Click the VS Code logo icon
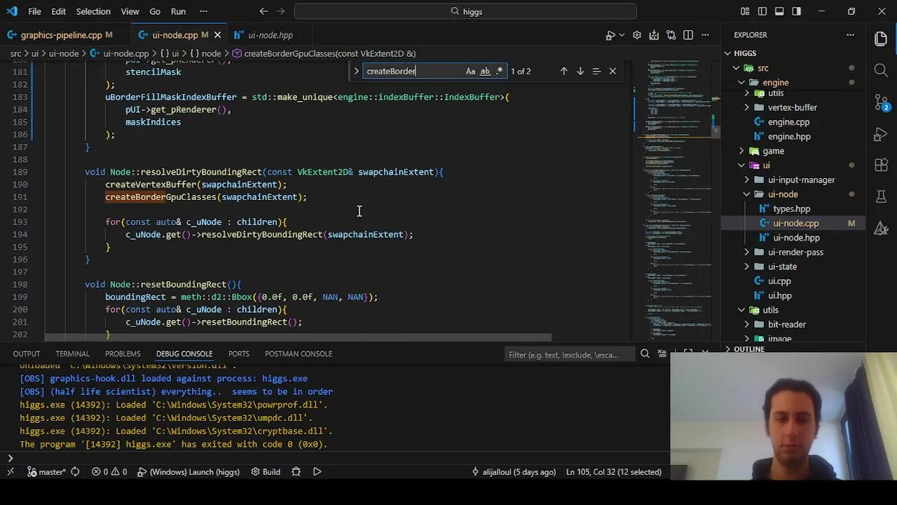Screen dimensions: 897x505 11,11
